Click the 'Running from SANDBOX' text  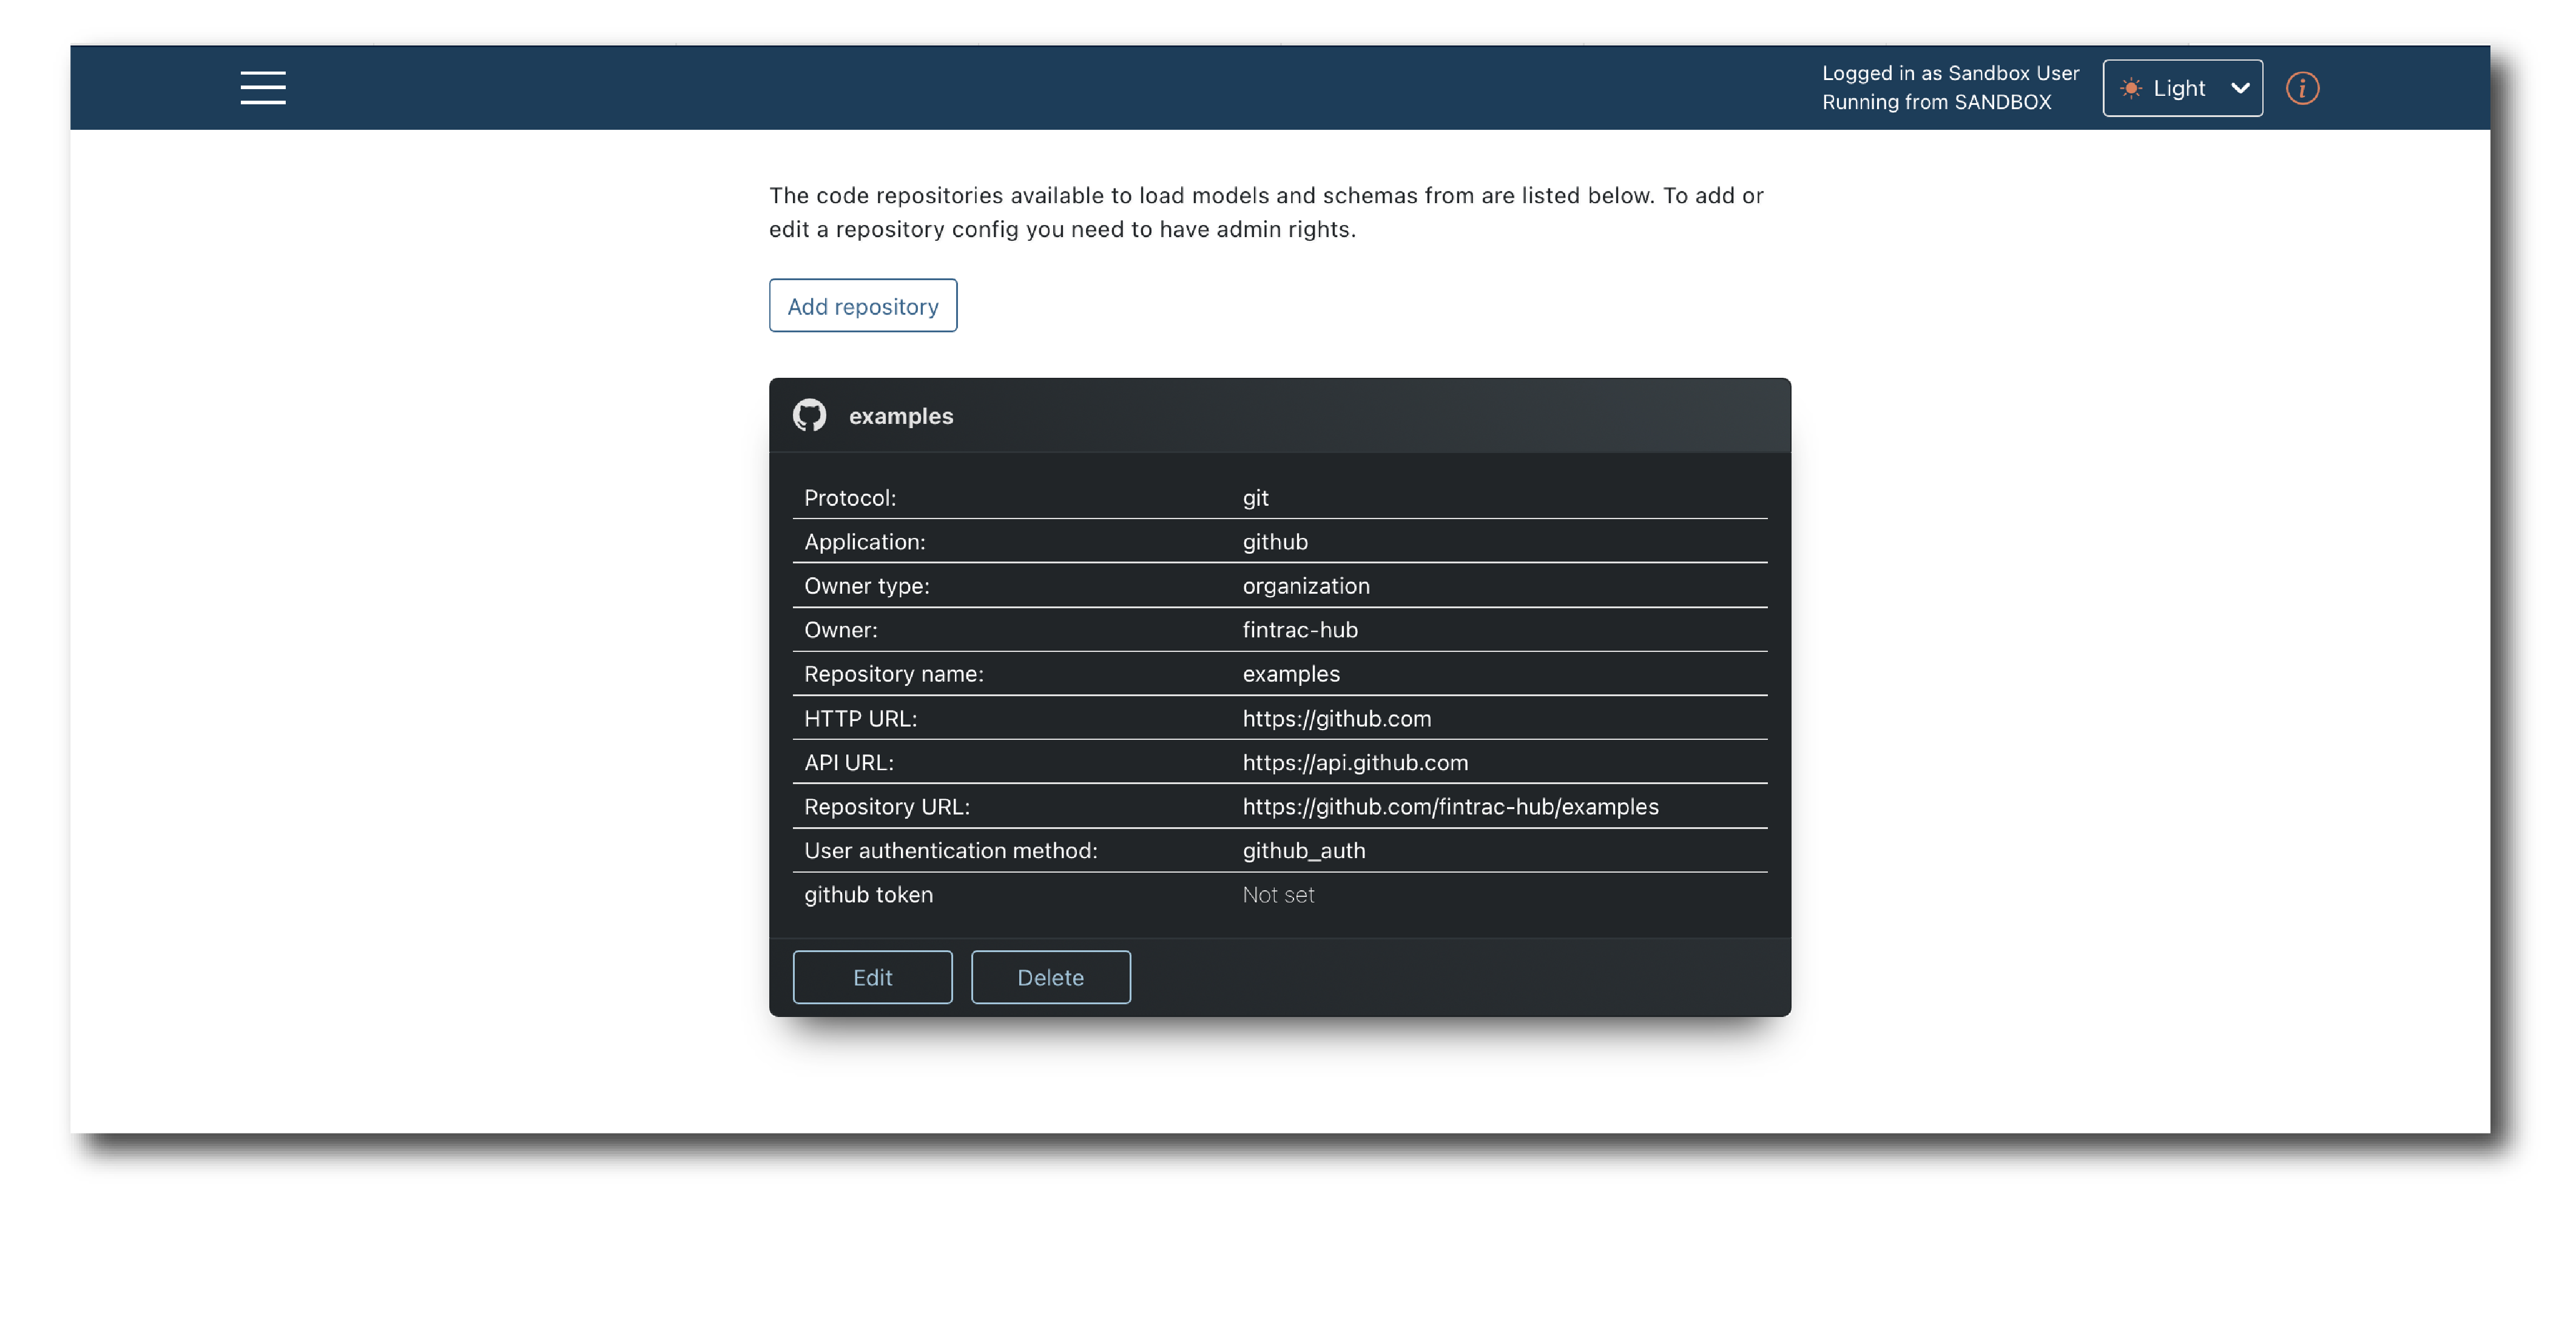click(1936, 102)
